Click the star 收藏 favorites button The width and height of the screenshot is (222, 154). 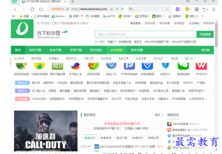click(24, 16)
